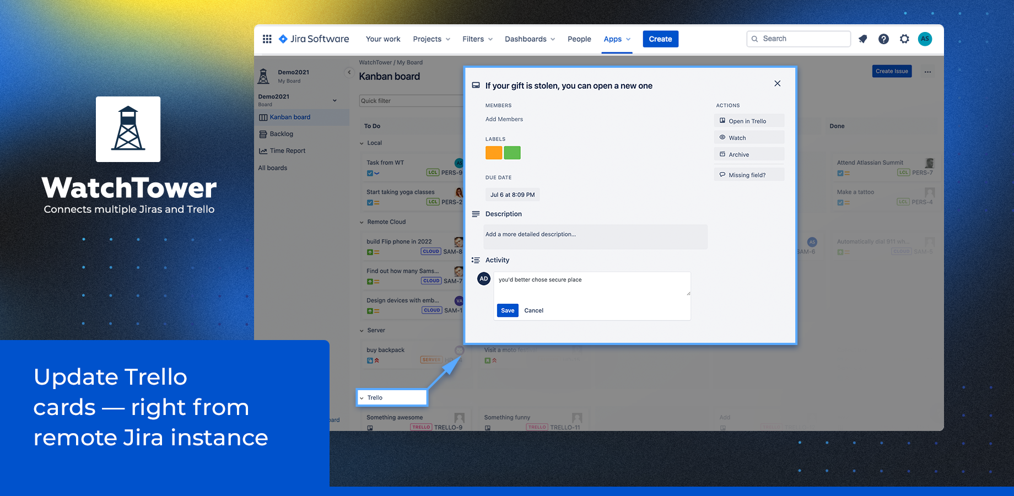This screenshot has width=1014, height=496.
Task: Click issue type checkbox icon on Start taking yoga classes
Action: [x=370, y=203]
